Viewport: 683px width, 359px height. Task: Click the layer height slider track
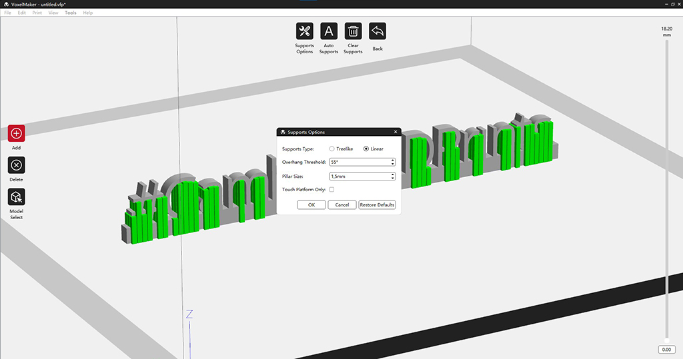coord(666,200)
